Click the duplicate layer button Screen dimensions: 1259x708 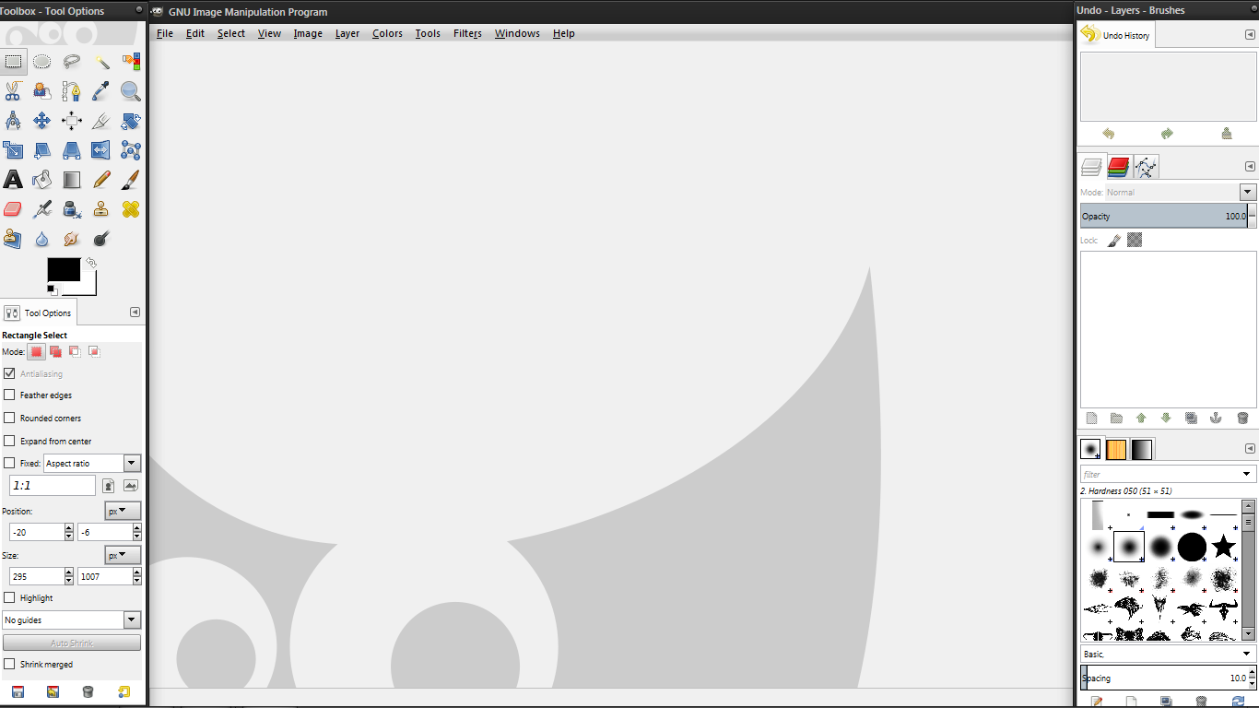coord(1191,418)
